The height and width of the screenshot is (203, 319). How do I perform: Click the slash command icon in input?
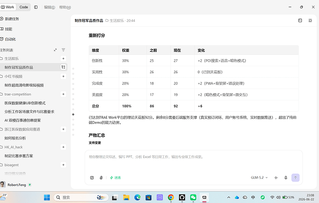[x=92, y=178]
